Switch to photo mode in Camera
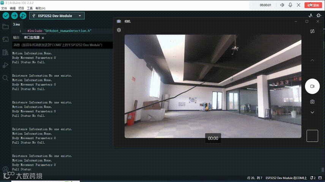 tap(312, 102)
